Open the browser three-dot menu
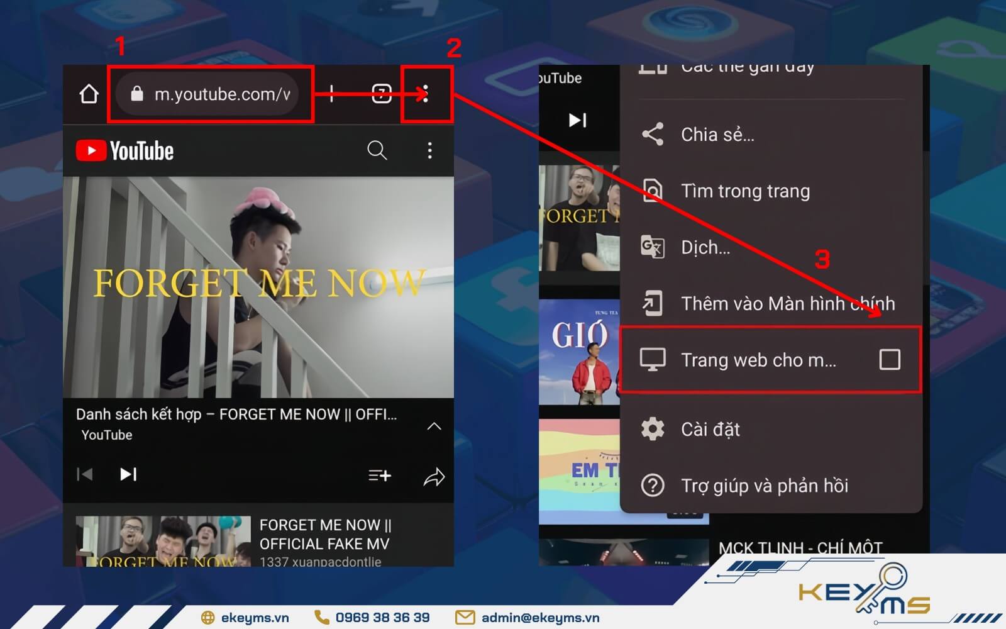Screen dimensions: 1006x629 click(x=426, y=94)
